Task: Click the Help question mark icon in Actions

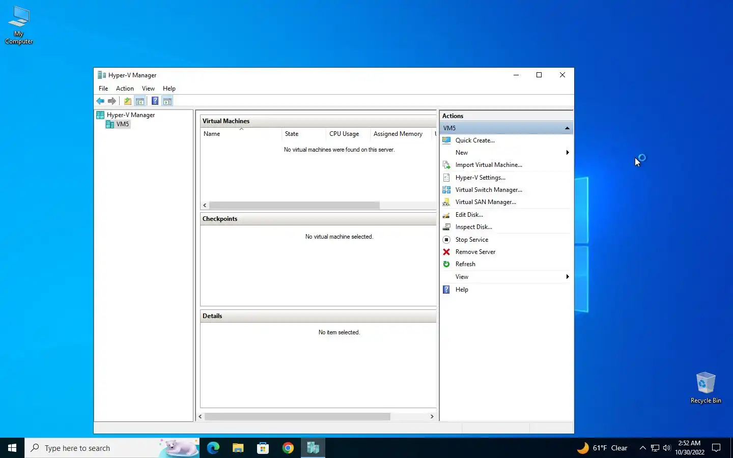Action: coord(446,290)
